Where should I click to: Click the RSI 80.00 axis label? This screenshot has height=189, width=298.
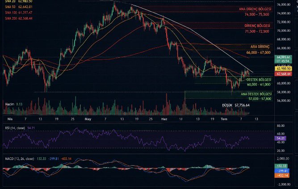[x=281, y=126]
